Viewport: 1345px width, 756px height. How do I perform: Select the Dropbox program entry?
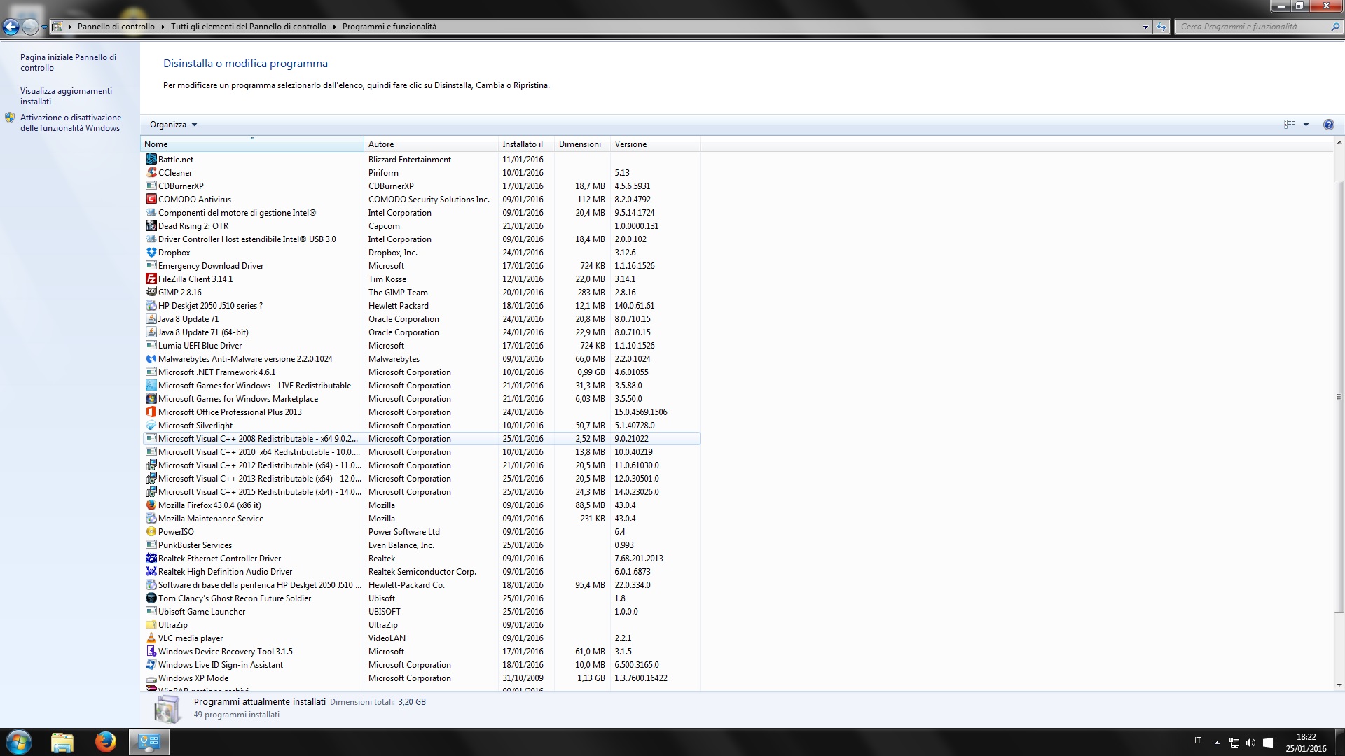coord(174,253)
